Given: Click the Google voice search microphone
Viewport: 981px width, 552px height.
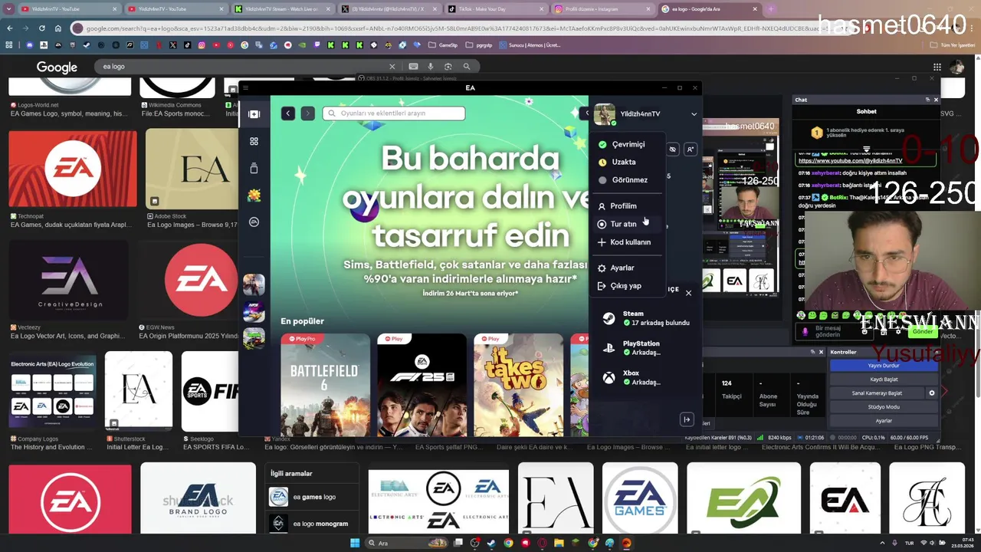Looking at the screenshot, I should click(431, 67).
